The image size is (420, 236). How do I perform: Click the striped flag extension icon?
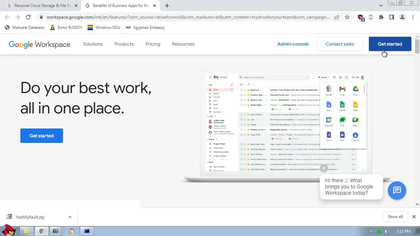click(x=371, y=17)
